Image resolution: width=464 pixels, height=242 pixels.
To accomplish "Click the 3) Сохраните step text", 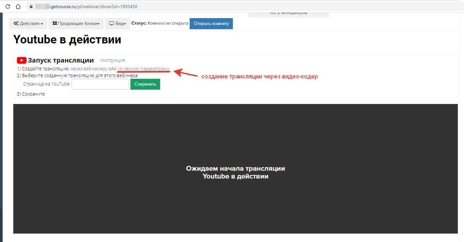I will click(x=31, y=94).
